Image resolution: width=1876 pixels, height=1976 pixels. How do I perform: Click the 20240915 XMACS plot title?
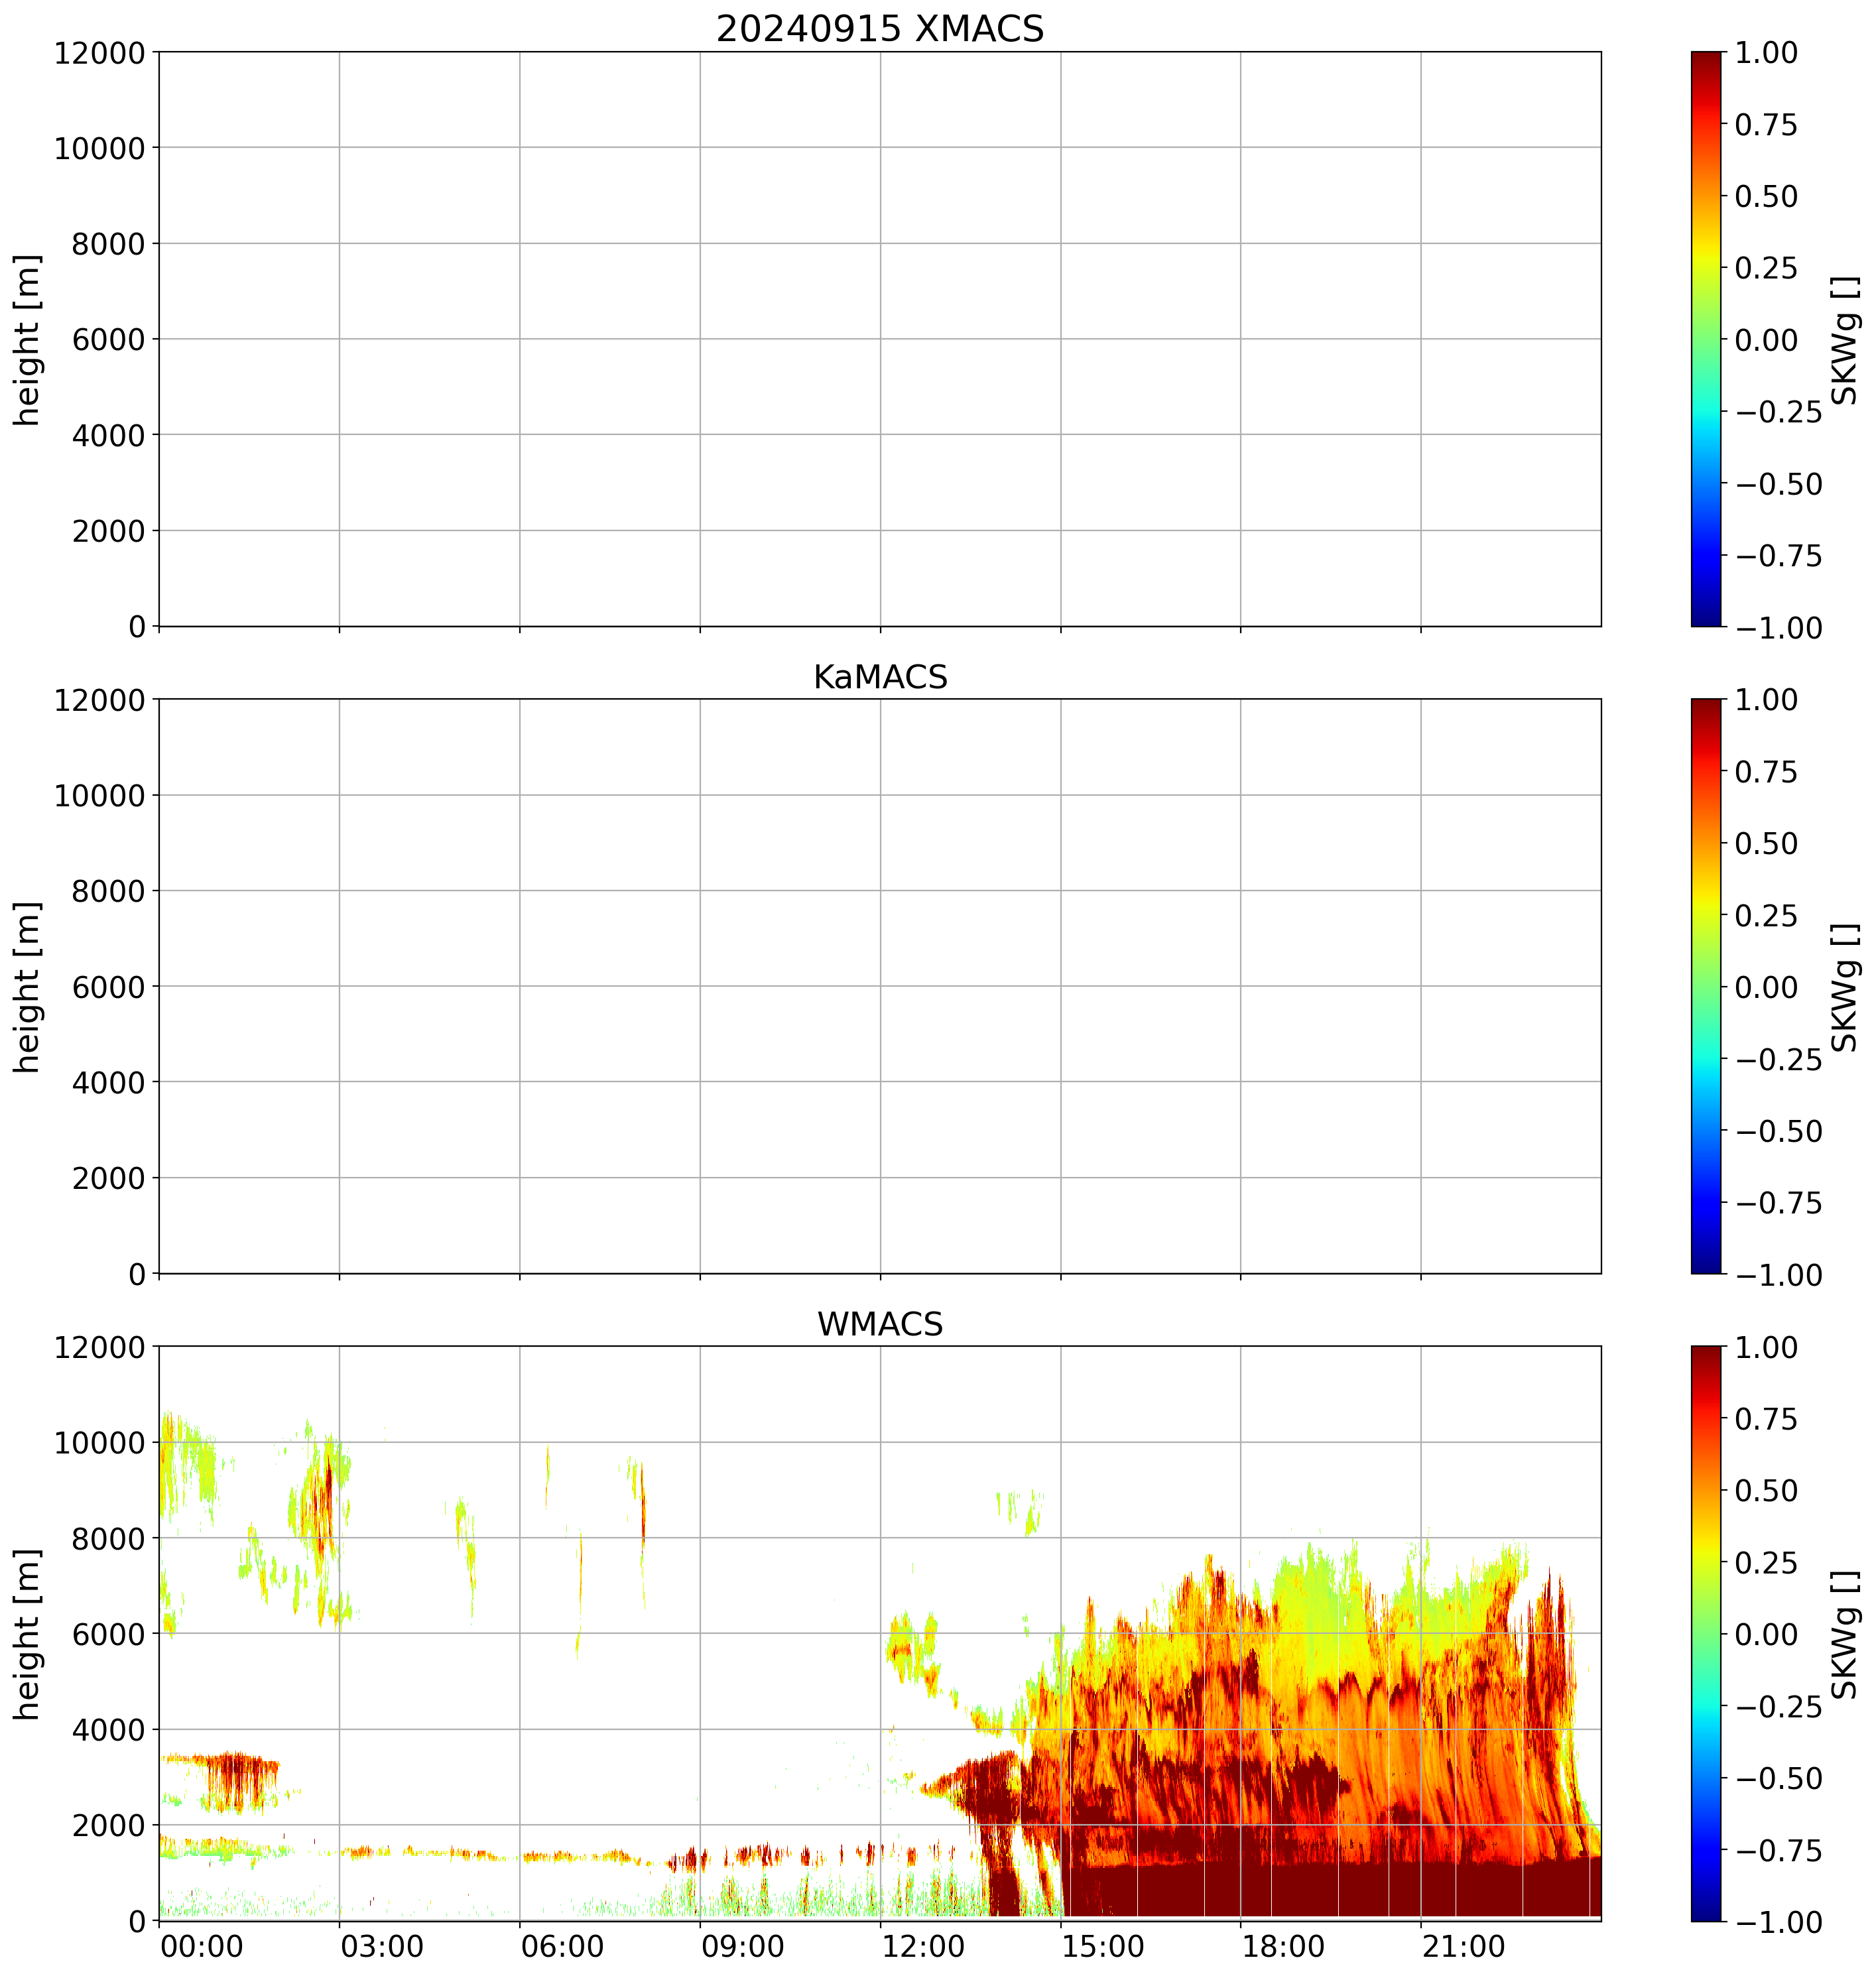coord(879,29)
